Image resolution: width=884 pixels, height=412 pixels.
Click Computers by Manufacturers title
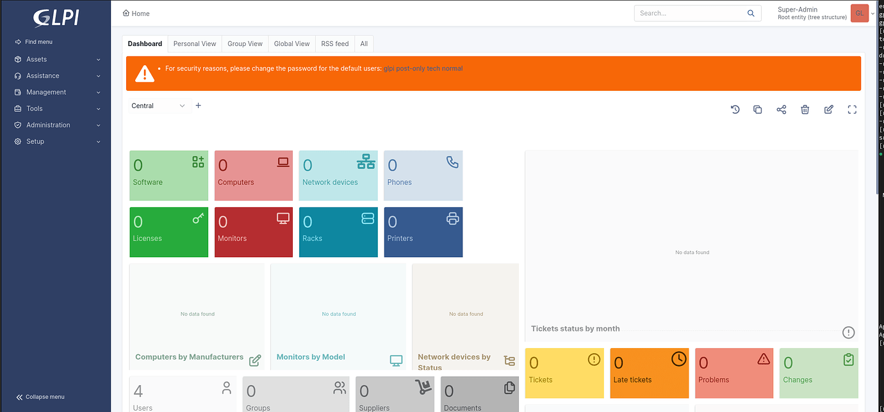(190, 357)
